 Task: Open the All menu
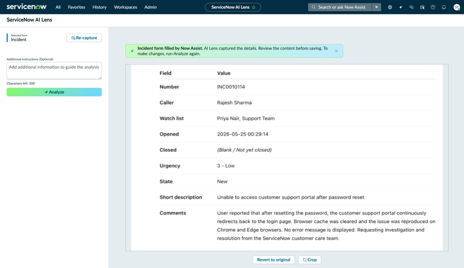(58, 7)
